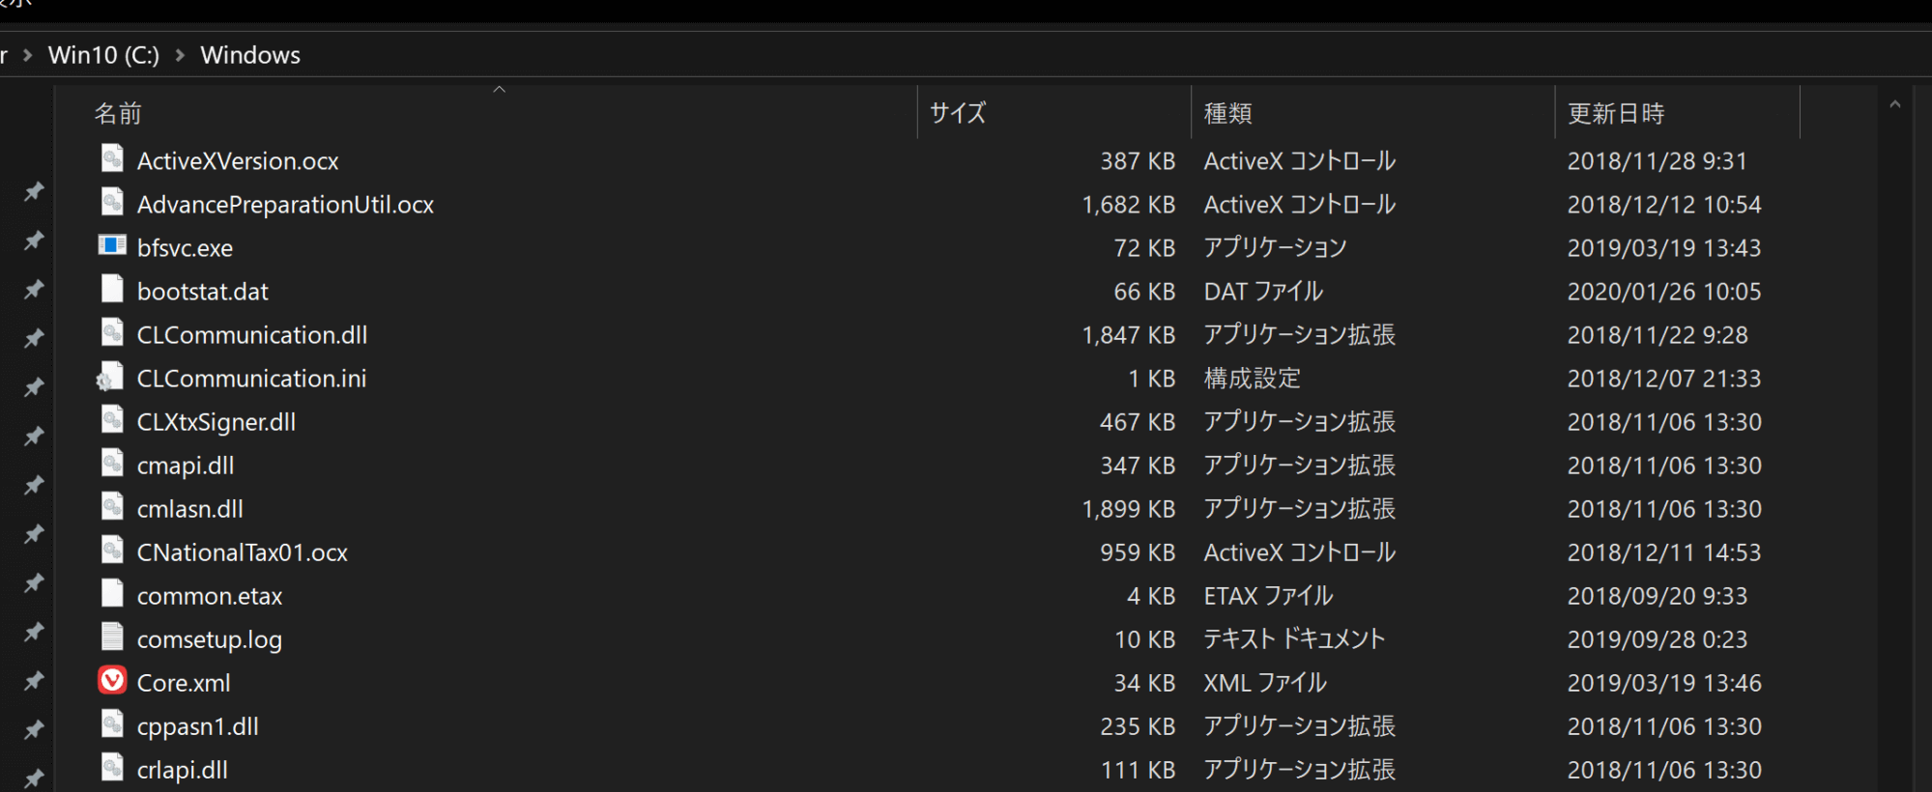Viewport: 1932px width, 792px height.
Task: Select the CLXtxSigner.dll file icon
Action: [112, 419]
